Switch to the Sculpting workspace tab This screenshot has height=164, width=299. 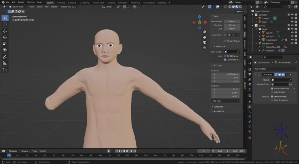72,2
